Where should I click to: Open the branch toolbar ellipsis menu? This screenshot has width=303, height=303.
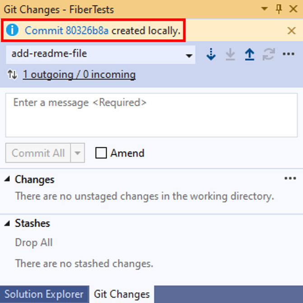289,54
